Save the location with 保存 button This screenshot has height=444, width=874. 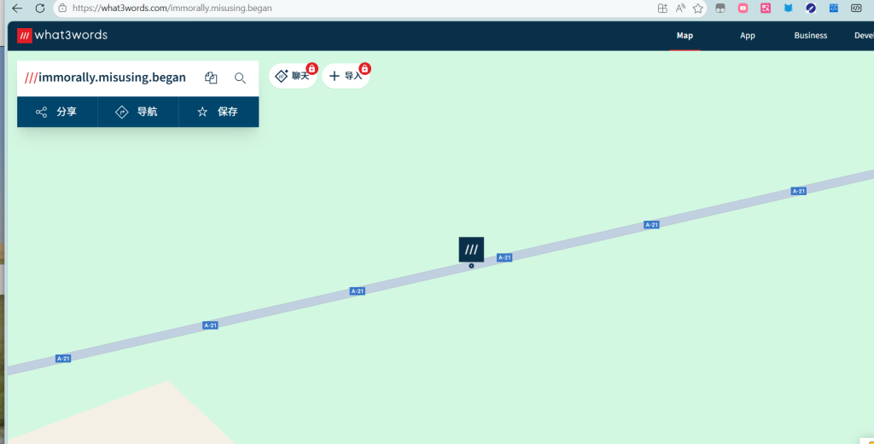pos(218,112)
